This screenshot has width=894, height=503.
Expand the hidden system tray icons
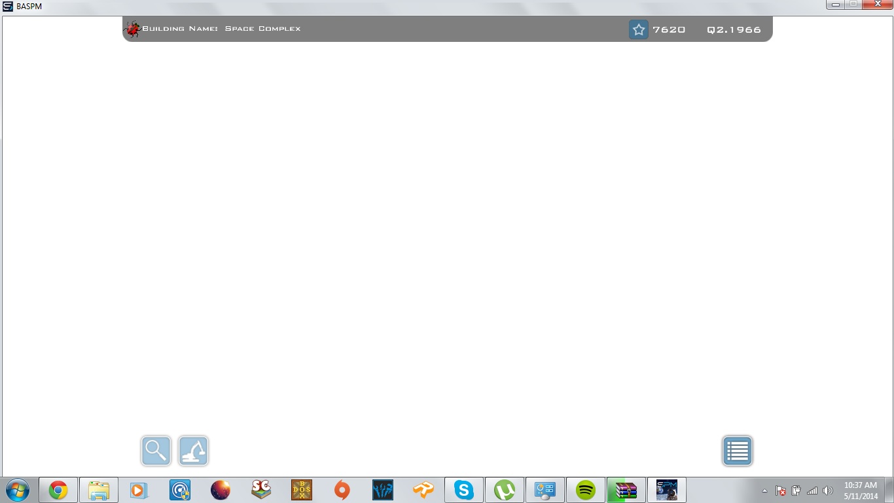click(764, 490)
